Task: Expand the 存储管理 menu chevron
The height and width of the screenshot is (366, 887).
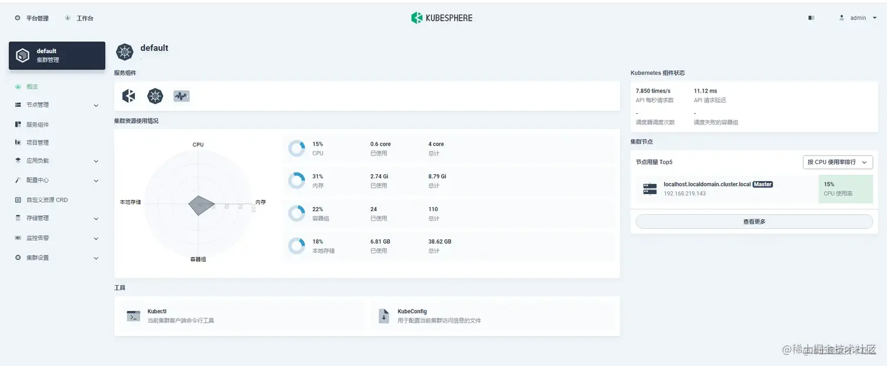Action: [96, 219]
